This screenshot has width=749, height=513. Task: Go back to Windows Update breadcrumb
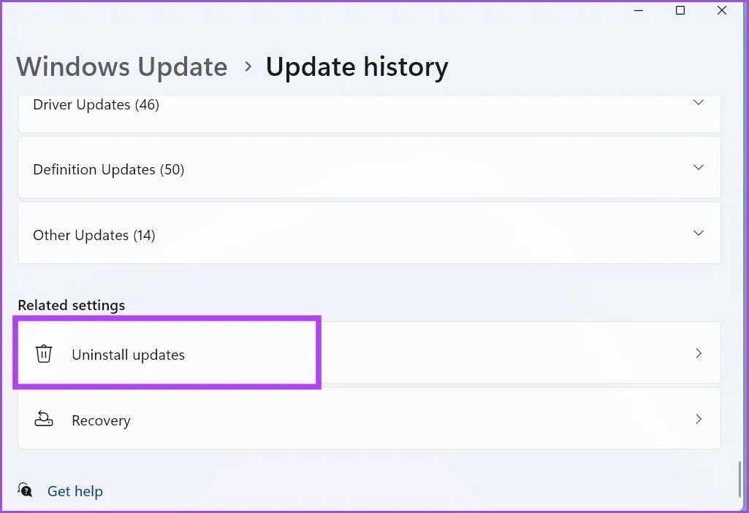(122, 67)
